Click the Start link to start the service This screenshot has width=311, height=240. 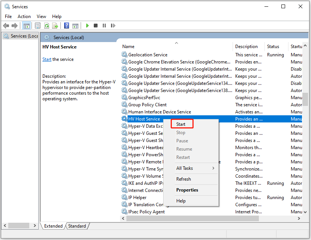(x=47, y=59)
